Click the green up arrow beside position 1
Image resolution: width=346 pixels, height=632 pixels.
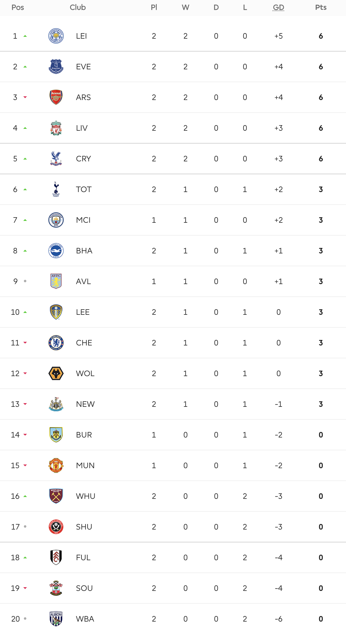click(x=25, y=36)
